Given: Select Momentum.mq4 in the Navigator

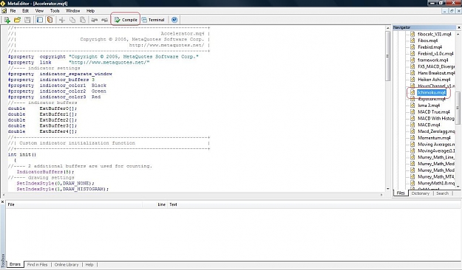Looking at the screenshot, I should pyautogui.click(x=434, y=138).
